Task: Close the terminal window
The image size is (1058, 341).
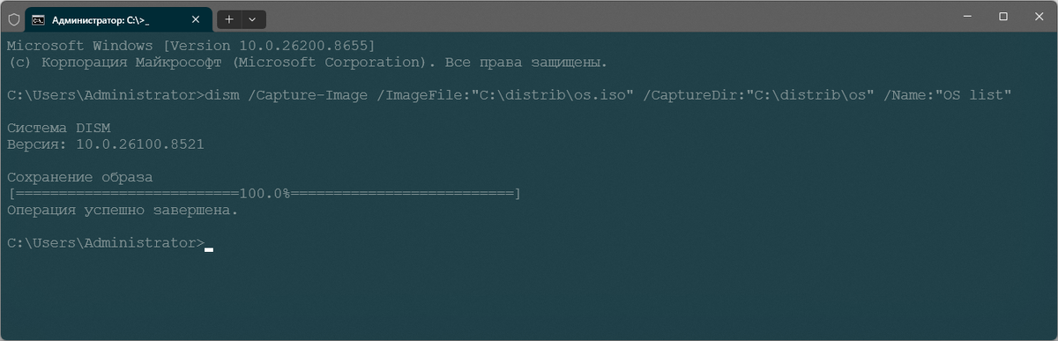Action: click(x=1039, y=17)
